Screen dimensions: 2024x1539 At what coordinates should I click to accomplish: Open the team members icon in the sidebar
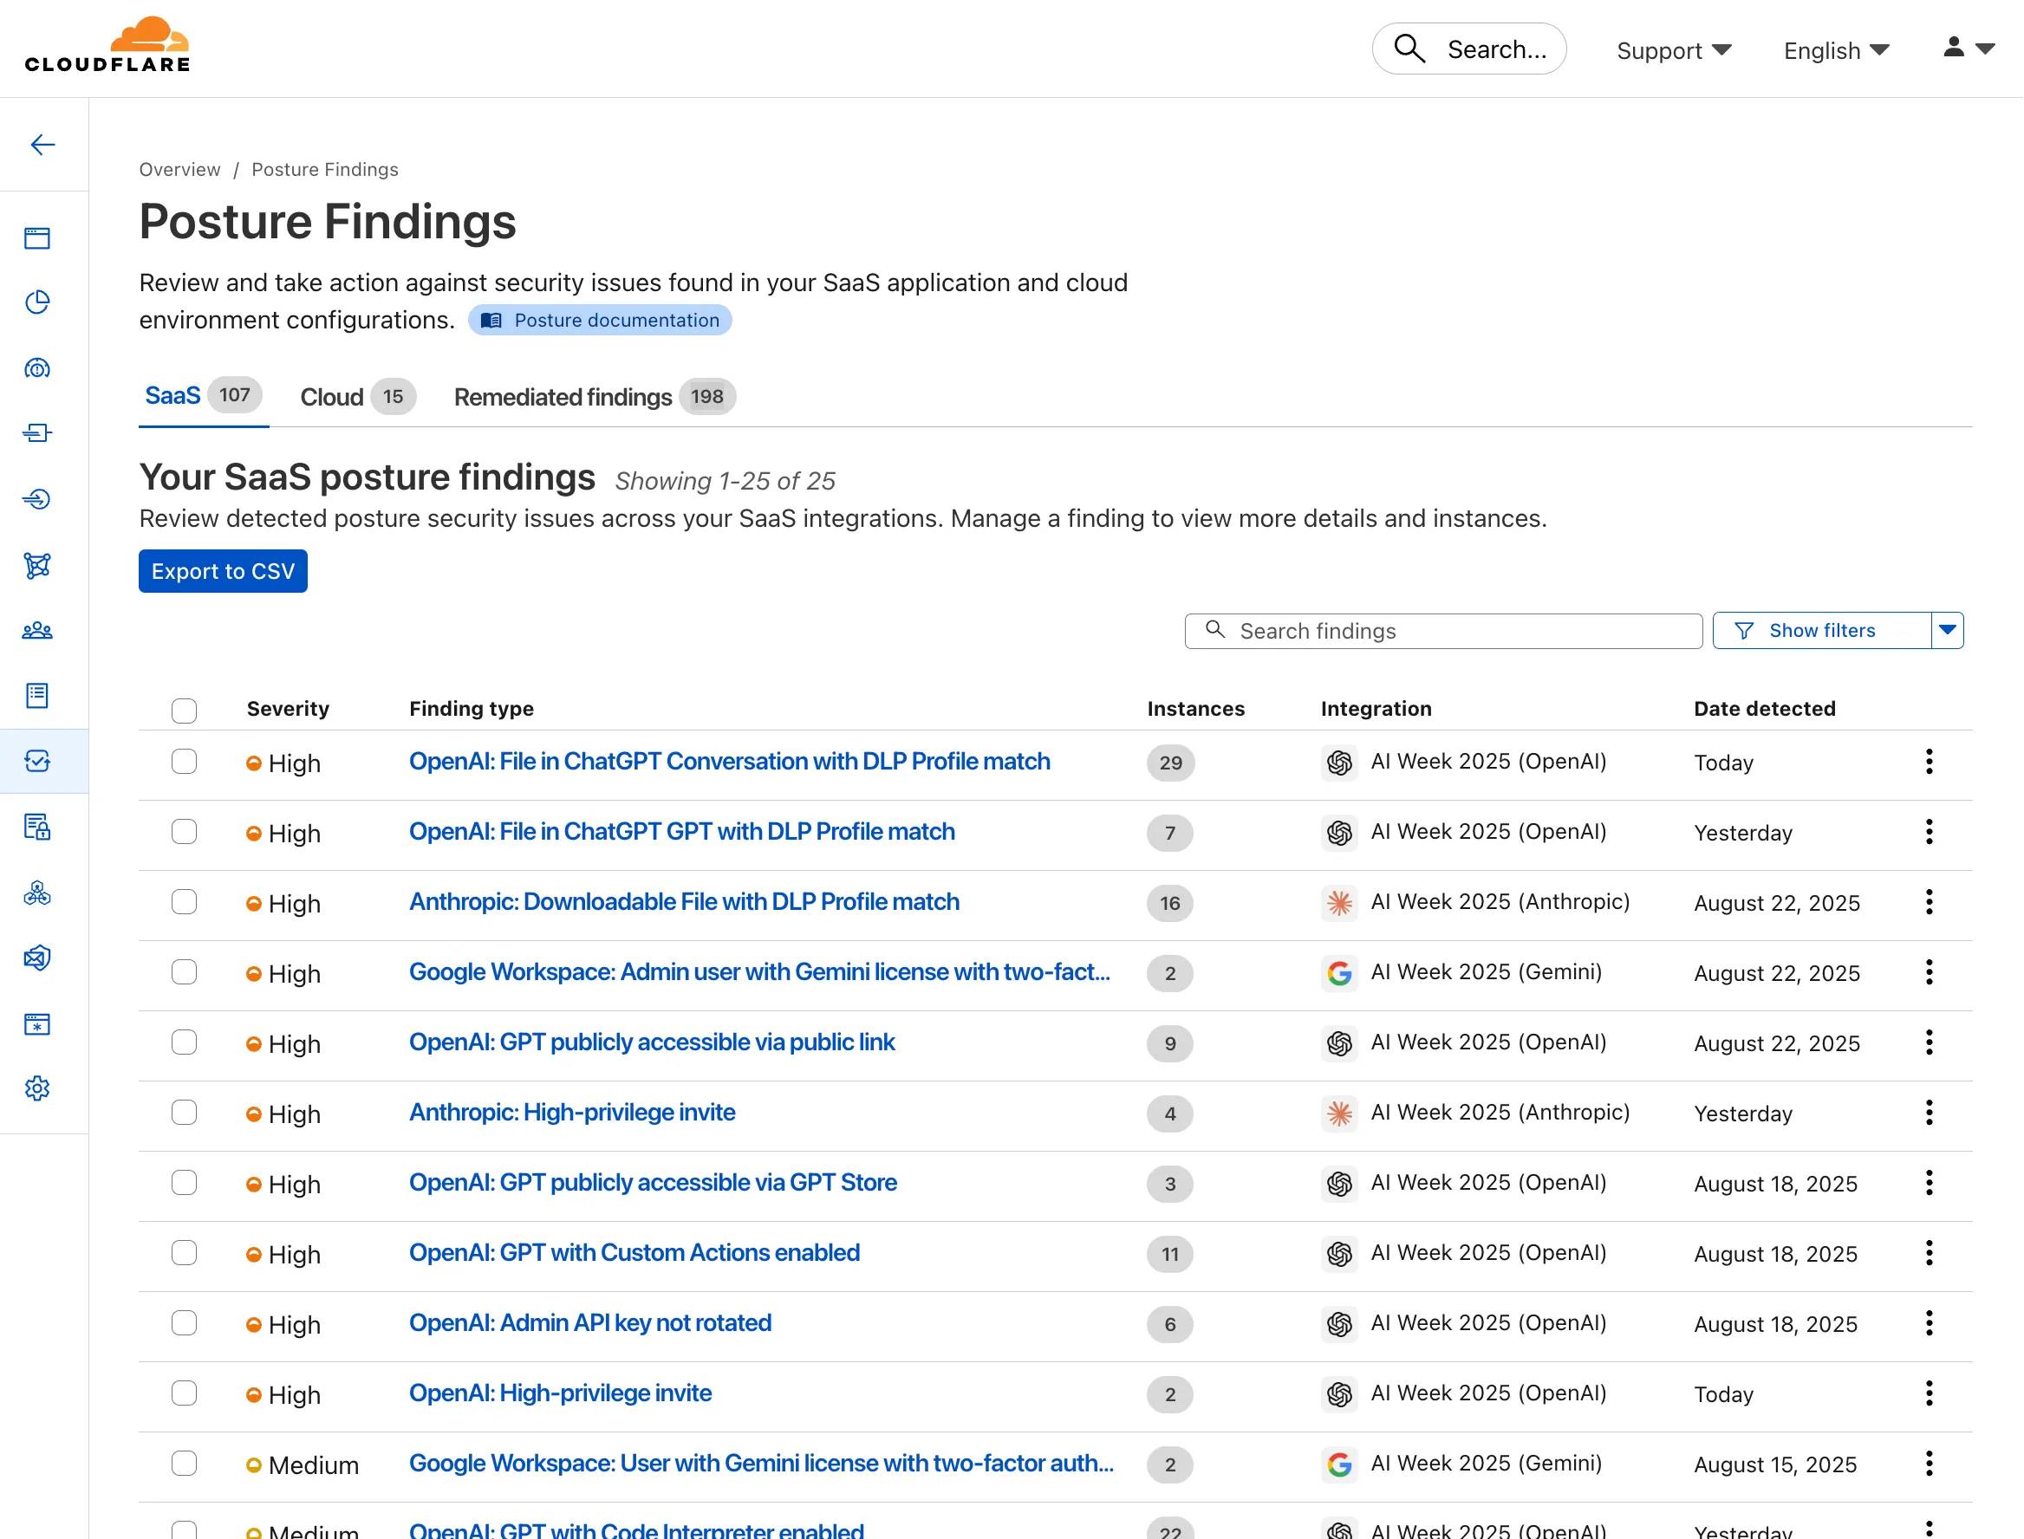(36, 630)
